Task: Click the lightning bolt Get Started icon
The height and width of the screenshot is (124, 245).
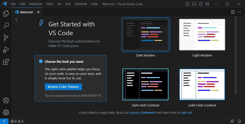Action: click(41, 23)
